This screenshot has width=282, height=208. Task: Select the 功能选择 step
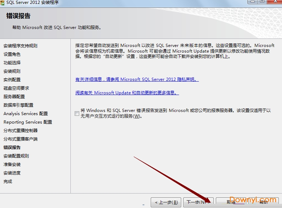[12, 63]
